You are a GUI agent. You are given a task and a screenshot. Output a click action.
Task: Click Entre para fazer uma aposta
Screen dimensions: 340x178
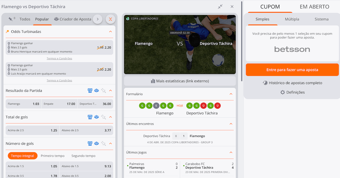[292, 70]
